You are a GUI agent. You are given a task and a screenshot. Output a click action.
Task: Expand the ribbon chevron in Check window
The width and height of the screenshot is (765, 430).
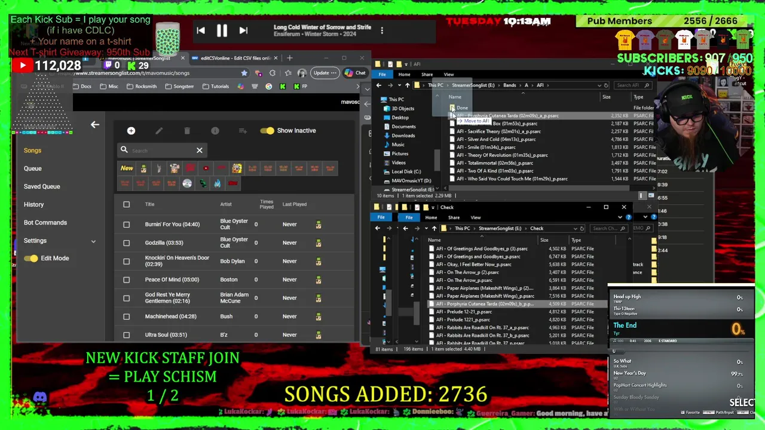(620, 217)
